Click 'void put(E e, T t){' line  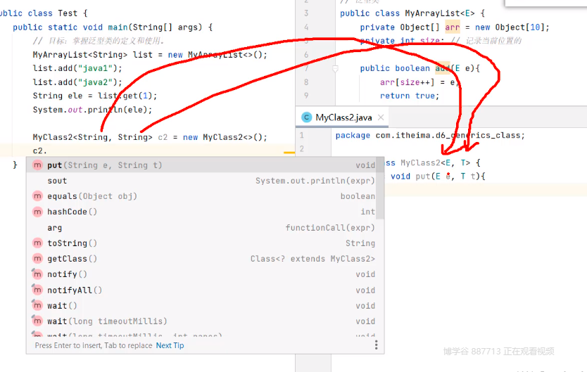(438, 176)
